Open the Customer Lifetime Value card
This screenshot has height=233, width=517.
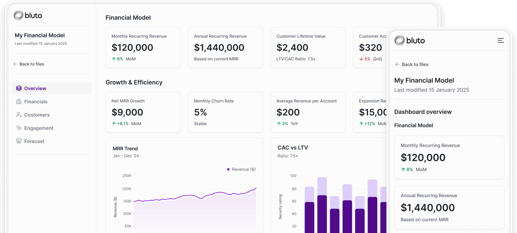point(308,47)
